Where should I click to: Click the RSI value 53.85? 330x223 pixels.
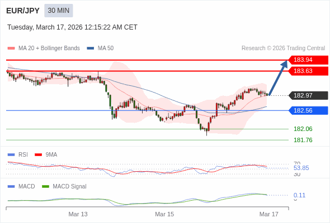pyautogui.click(x=301, y=168)
